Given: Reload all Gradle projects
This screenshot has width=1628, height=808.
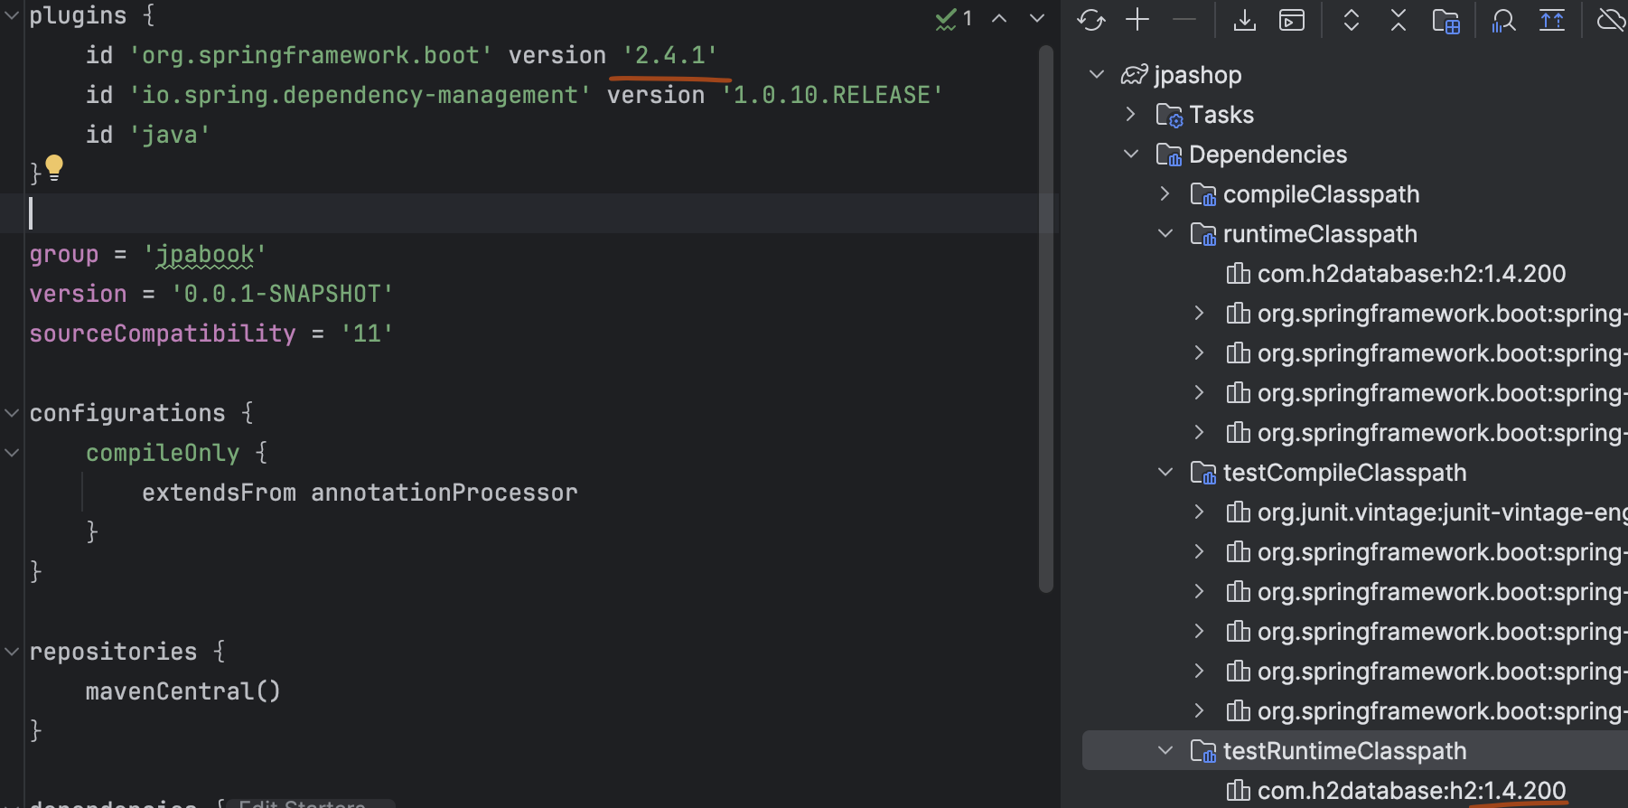Looking at the screenshot, I should (x=1091, y=20).
